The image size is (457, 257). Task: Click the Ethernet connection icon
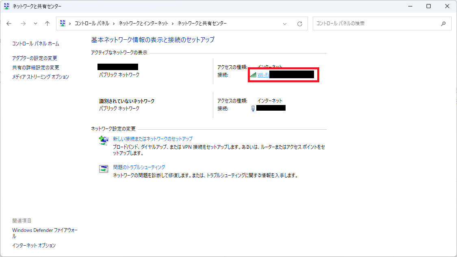tap(253, 109)
